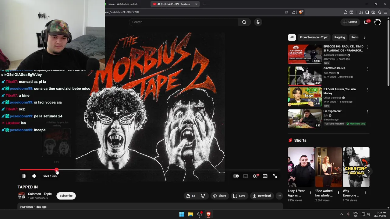Save the video to a playlist
Image resolution: width=390 pixels, height=219 pixels.
[239, 196]
